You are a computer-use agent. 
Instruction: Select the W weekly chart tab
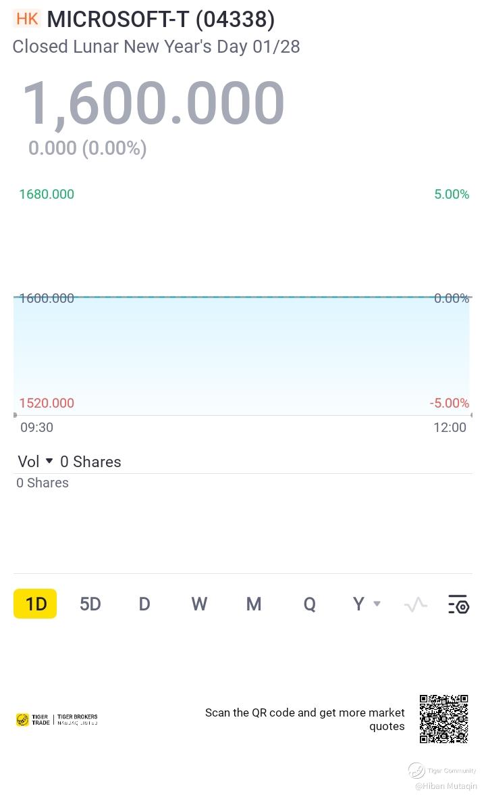pyautogui.click(x=199, y=604)
